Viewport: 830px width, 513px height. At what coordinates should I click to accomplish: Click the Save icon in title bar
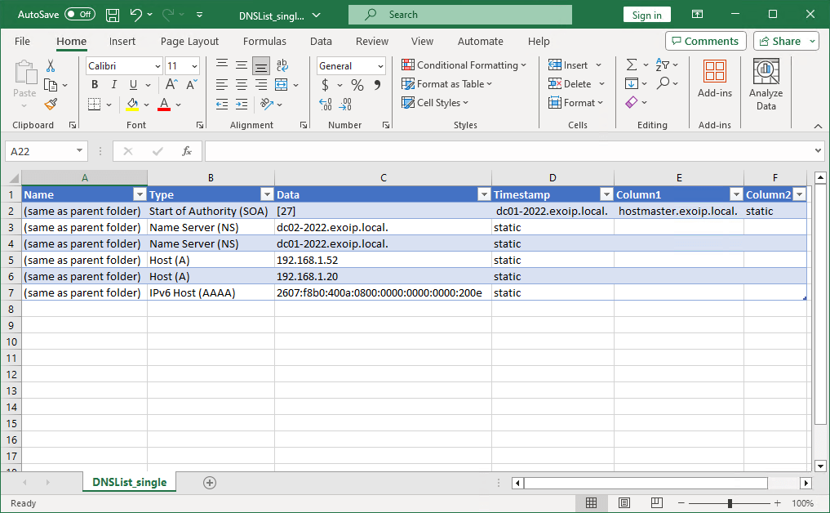113,15
